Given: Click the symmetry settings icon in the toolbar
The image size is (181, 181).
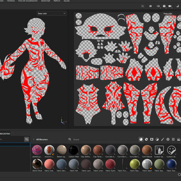Looking at the screenshot, I should [158, 6].
